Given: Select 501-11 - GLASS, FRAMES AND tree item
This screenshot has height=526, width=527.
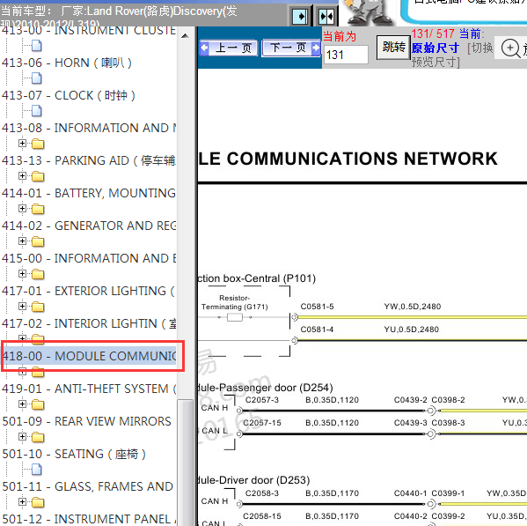Looking at the screenshot, I should coord(87,486).
